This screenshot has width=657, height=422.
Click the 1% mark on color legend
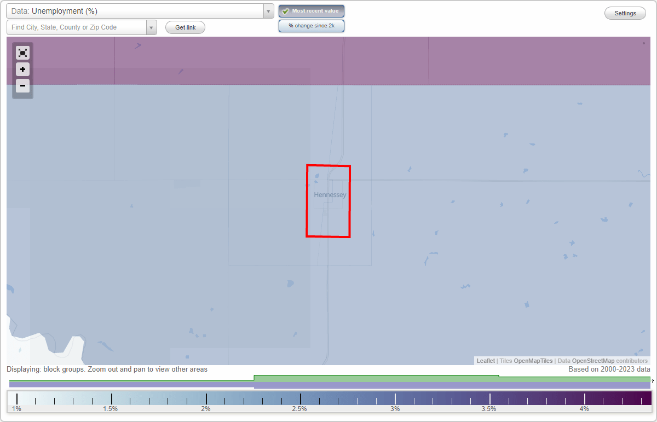tap(17, 409)
